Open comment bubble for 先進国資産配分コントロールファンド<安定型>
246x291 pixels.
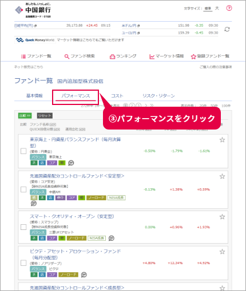(34, 203)
